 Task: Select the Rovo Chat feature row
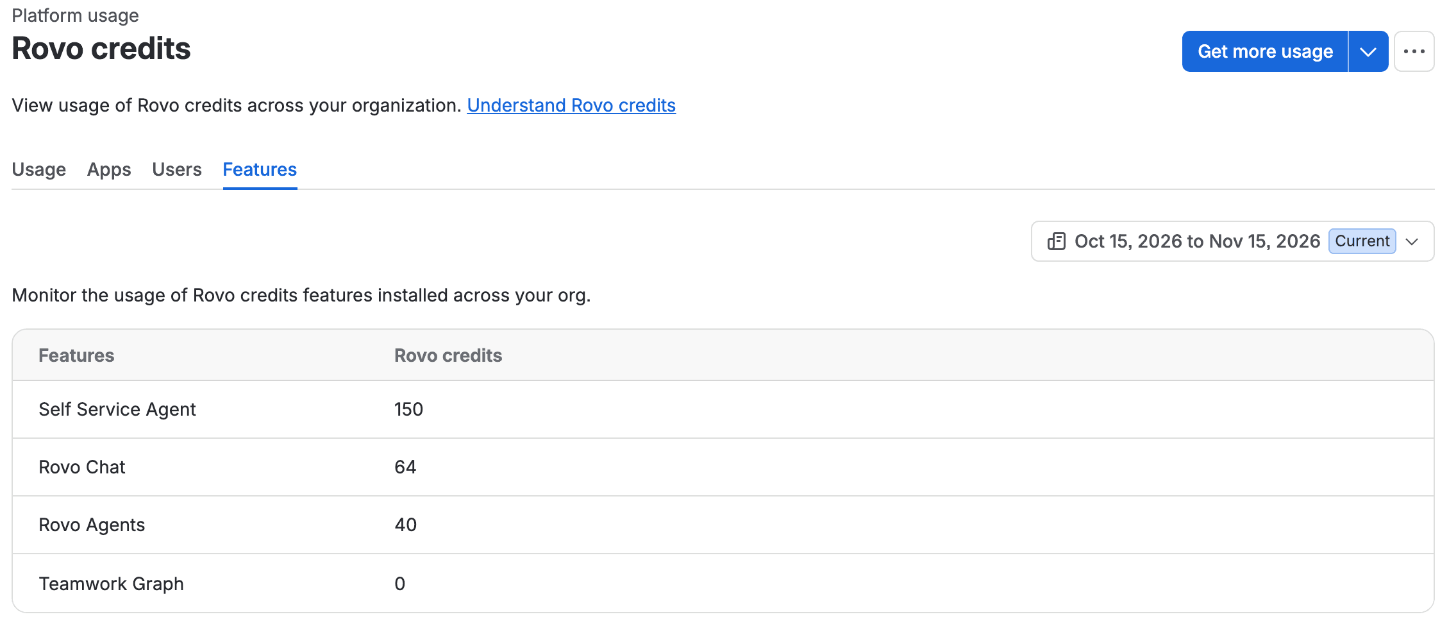pyautogui.click(x=723, y=467)
